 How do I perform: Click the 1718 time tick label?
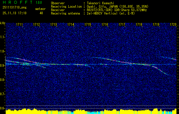[139, 25]
